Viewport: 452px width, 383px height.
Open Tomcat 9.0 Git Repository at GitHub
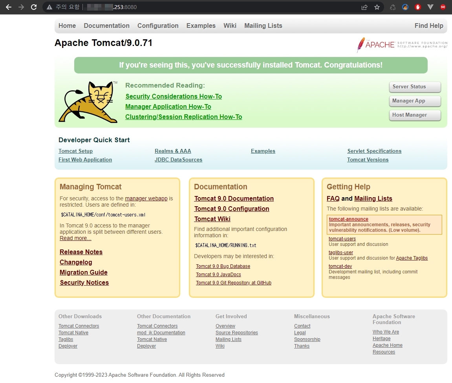coord(234,283)
